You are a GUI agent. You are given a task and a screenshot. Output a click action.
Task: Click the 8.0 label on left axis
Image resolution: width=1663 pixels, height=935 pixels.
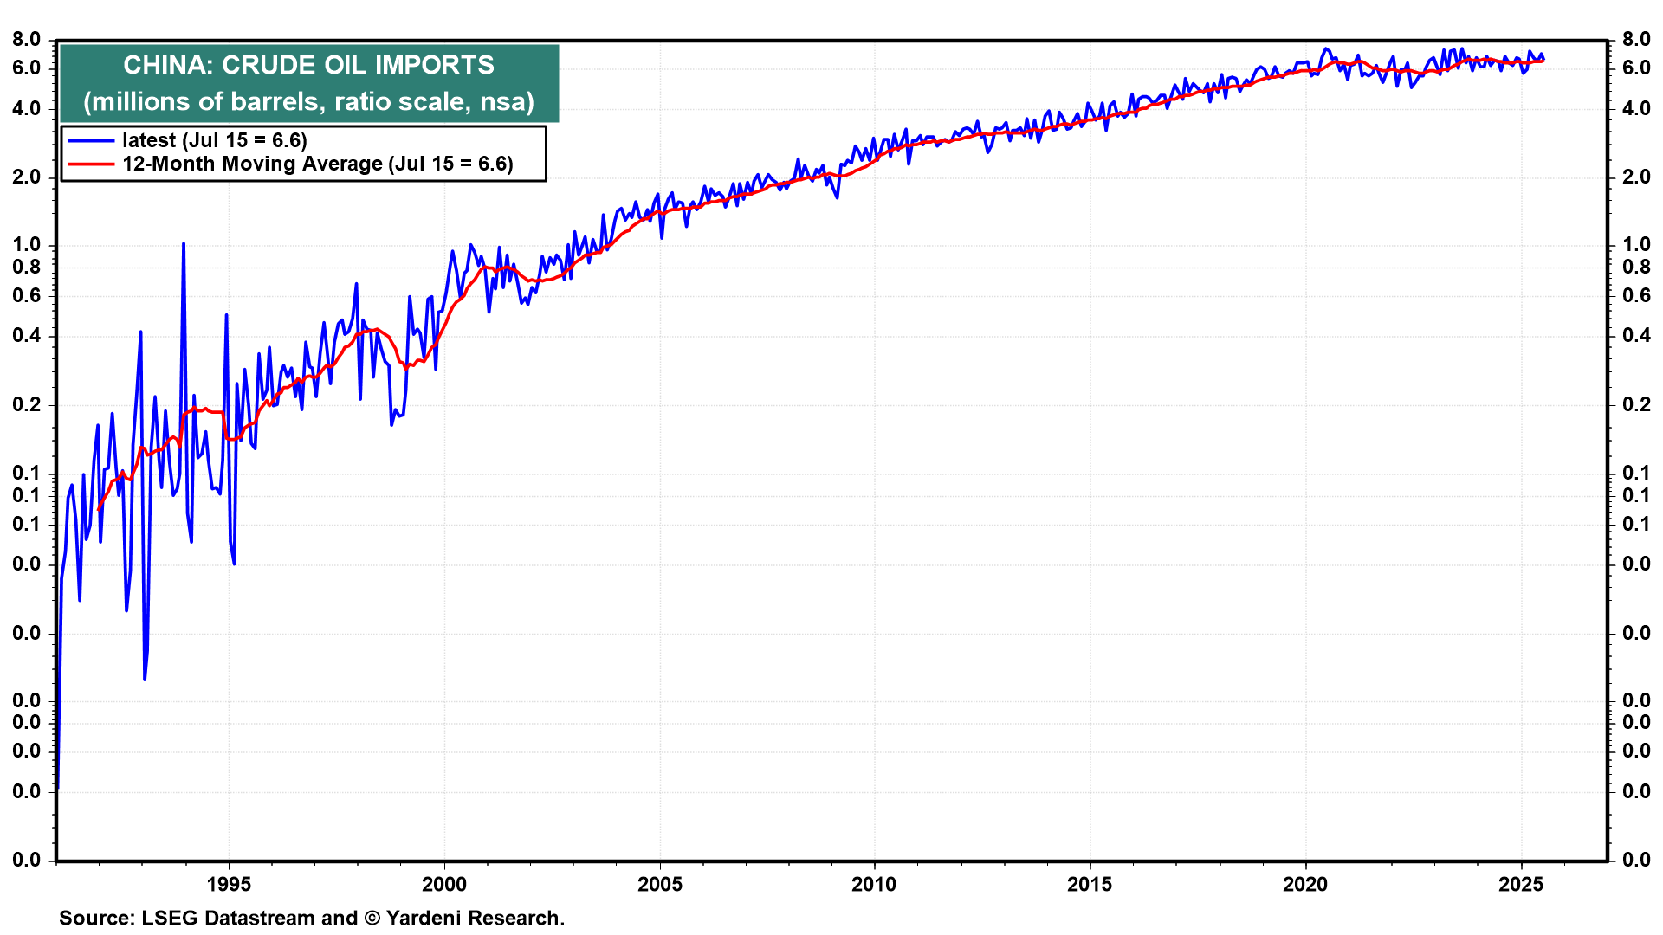(27, 40)
